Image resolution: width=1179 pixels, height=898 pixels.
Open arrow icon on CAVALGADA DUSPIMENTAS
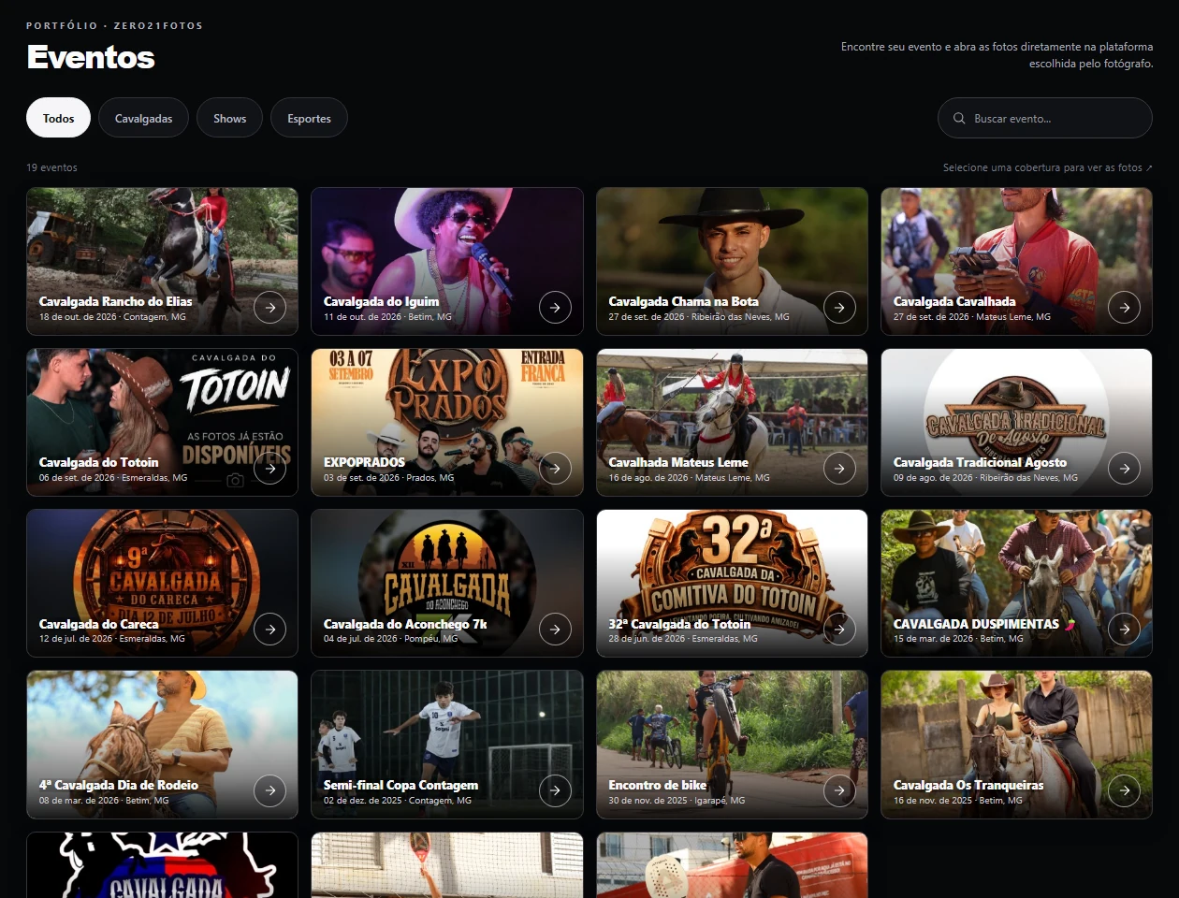pos(1124,630)
